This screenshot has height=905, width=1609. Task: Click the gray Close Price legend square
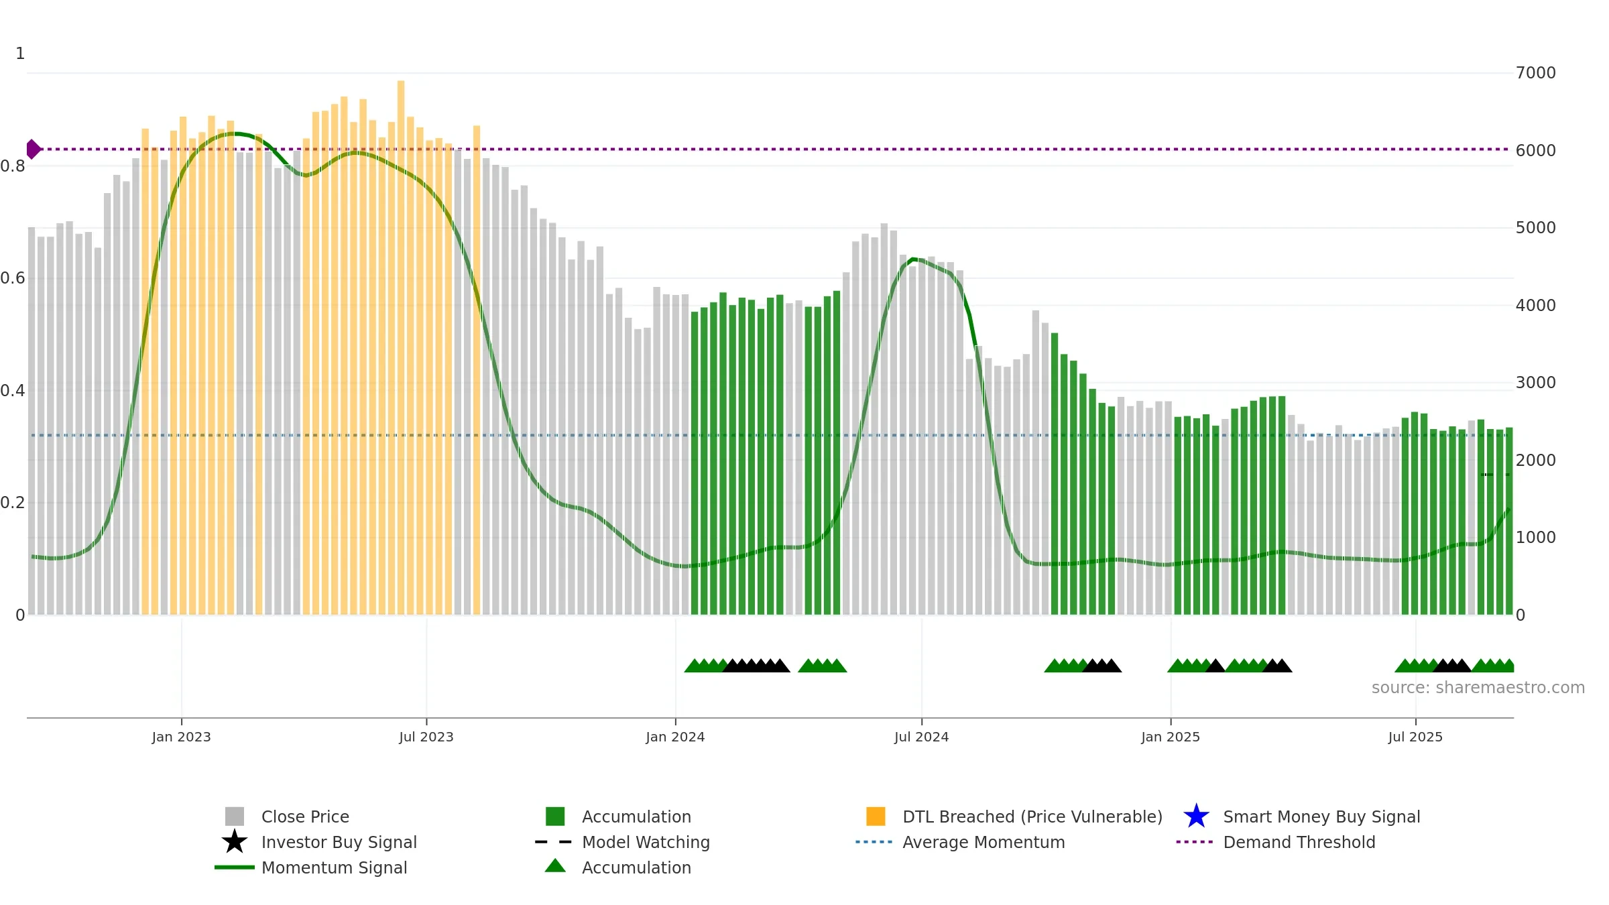pos(235,817)
